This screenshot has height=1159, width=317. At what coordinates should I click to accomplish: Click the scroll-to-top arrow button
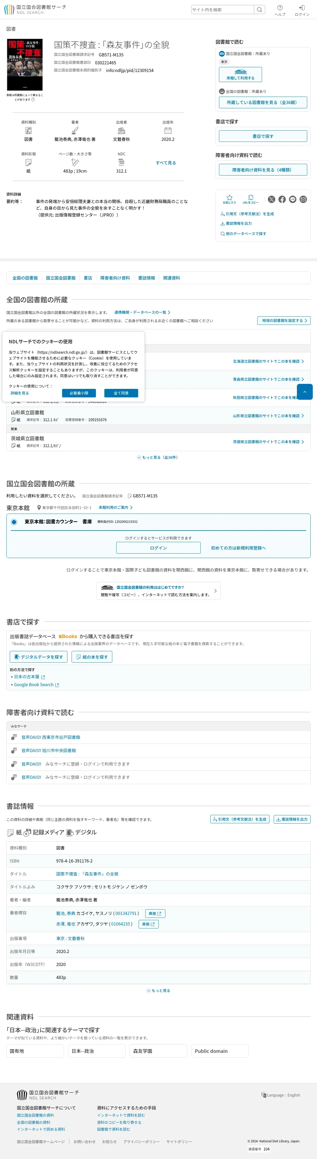[305, 392]
